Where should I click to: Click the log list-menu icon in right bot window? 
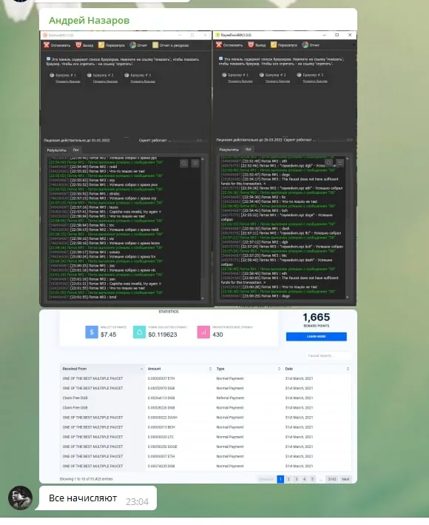coord(340,163)
